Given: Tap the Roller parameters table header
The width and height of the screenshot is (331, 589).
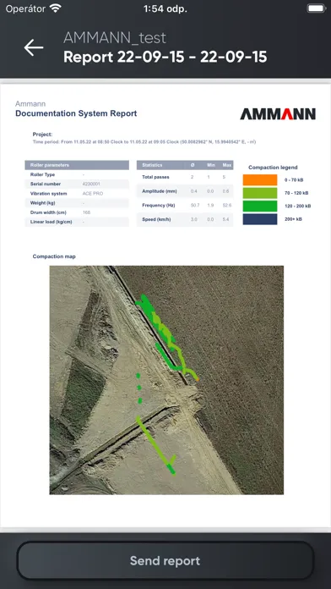Looking at the screenshot, I should pos(77,165).
